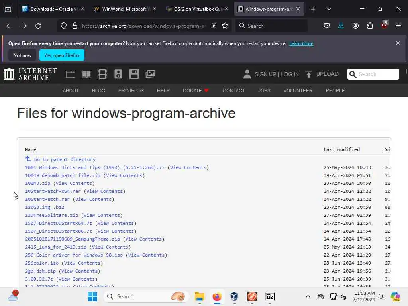
Task: Bookmark this page with the star
Action: 225,26
